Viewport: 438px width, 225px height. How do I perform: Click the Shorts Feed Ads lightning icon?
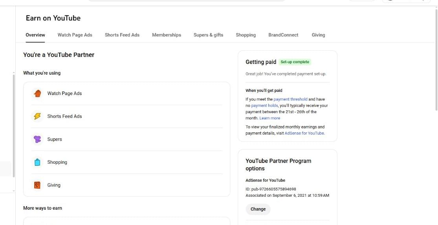coord(37,116)
